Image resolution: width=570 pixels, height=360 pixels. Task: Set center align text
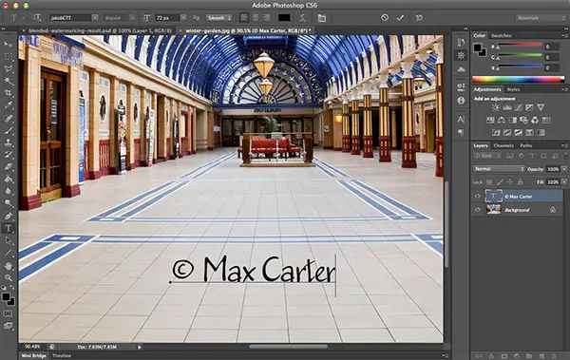click(256, 17)
